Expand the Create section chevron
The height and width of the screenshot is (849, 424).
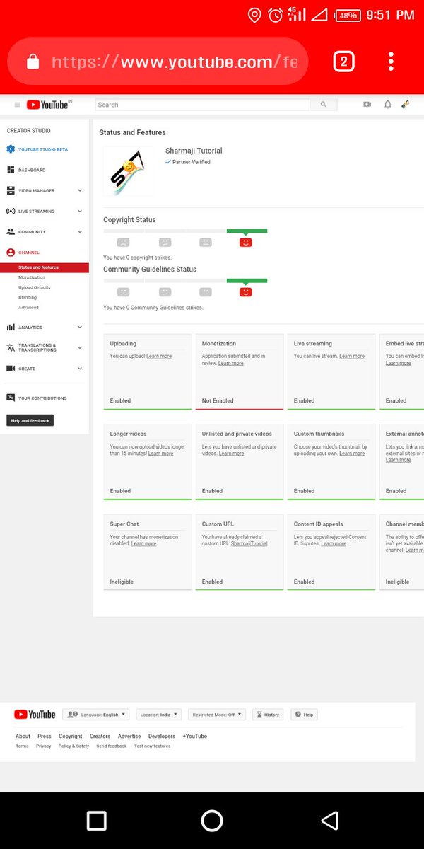pos(80,369)
